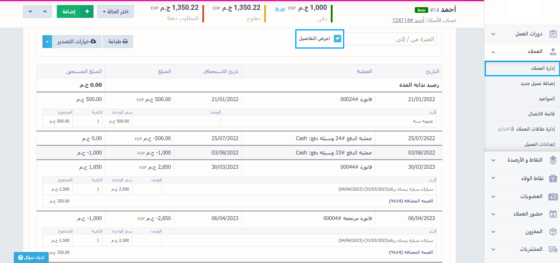
Task: Click the inventory box icon
Action: [553, 232]
